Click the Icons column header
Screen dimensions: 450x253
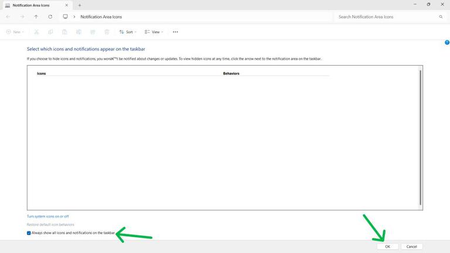[x=42, y=73]
